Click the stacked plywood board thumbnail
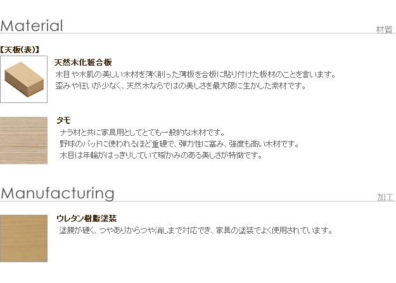 (24, 80)
